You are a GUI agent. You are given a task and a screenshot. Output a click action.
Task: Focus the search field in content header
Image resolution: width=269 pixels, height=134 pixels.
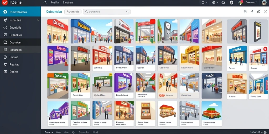pos(107,12)
